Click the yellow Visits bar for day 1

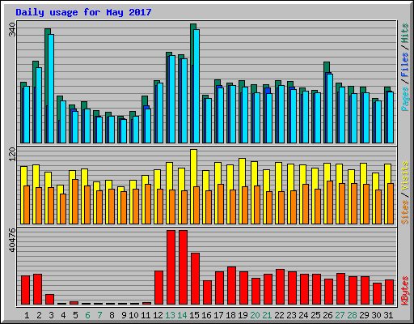(x=23, y=176)
